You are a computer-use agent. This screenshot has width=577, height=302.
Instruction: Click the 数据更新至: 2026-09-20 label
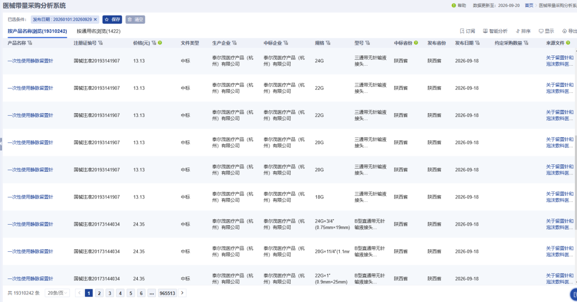click(x=496, y=5)
